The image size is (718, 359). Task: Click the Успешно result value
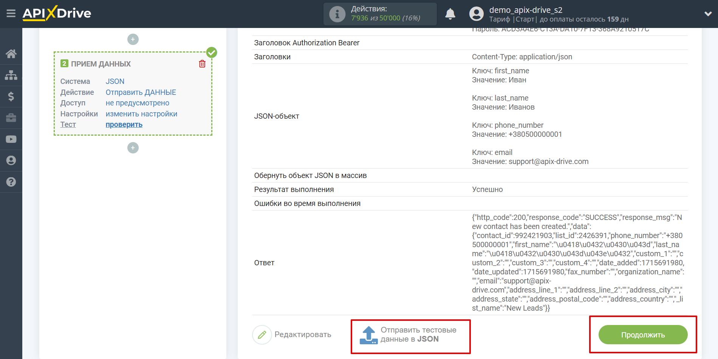[x=487, y=189]
